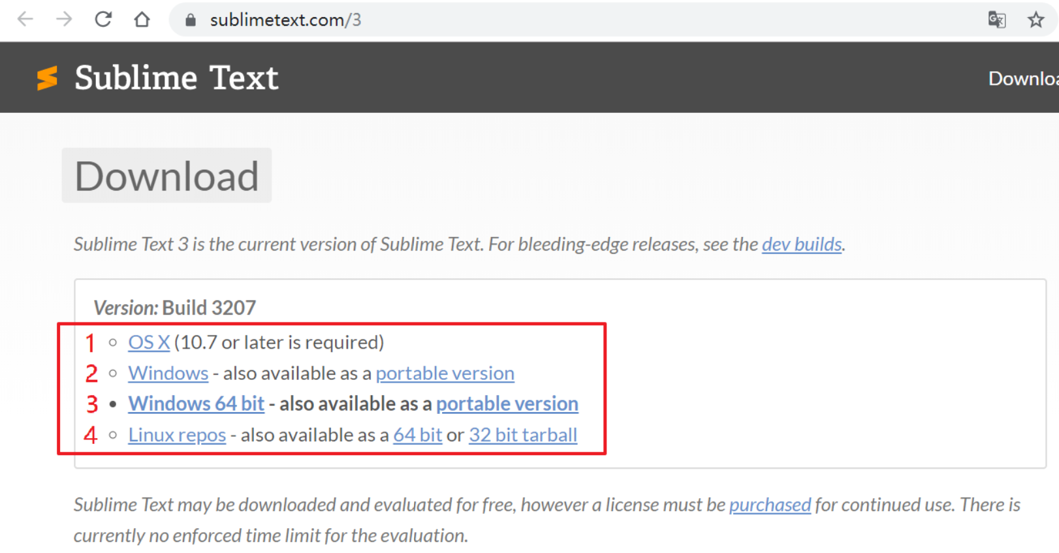
Task: Select the Windows 64 bit filled bullet
Action: point(113,403)
